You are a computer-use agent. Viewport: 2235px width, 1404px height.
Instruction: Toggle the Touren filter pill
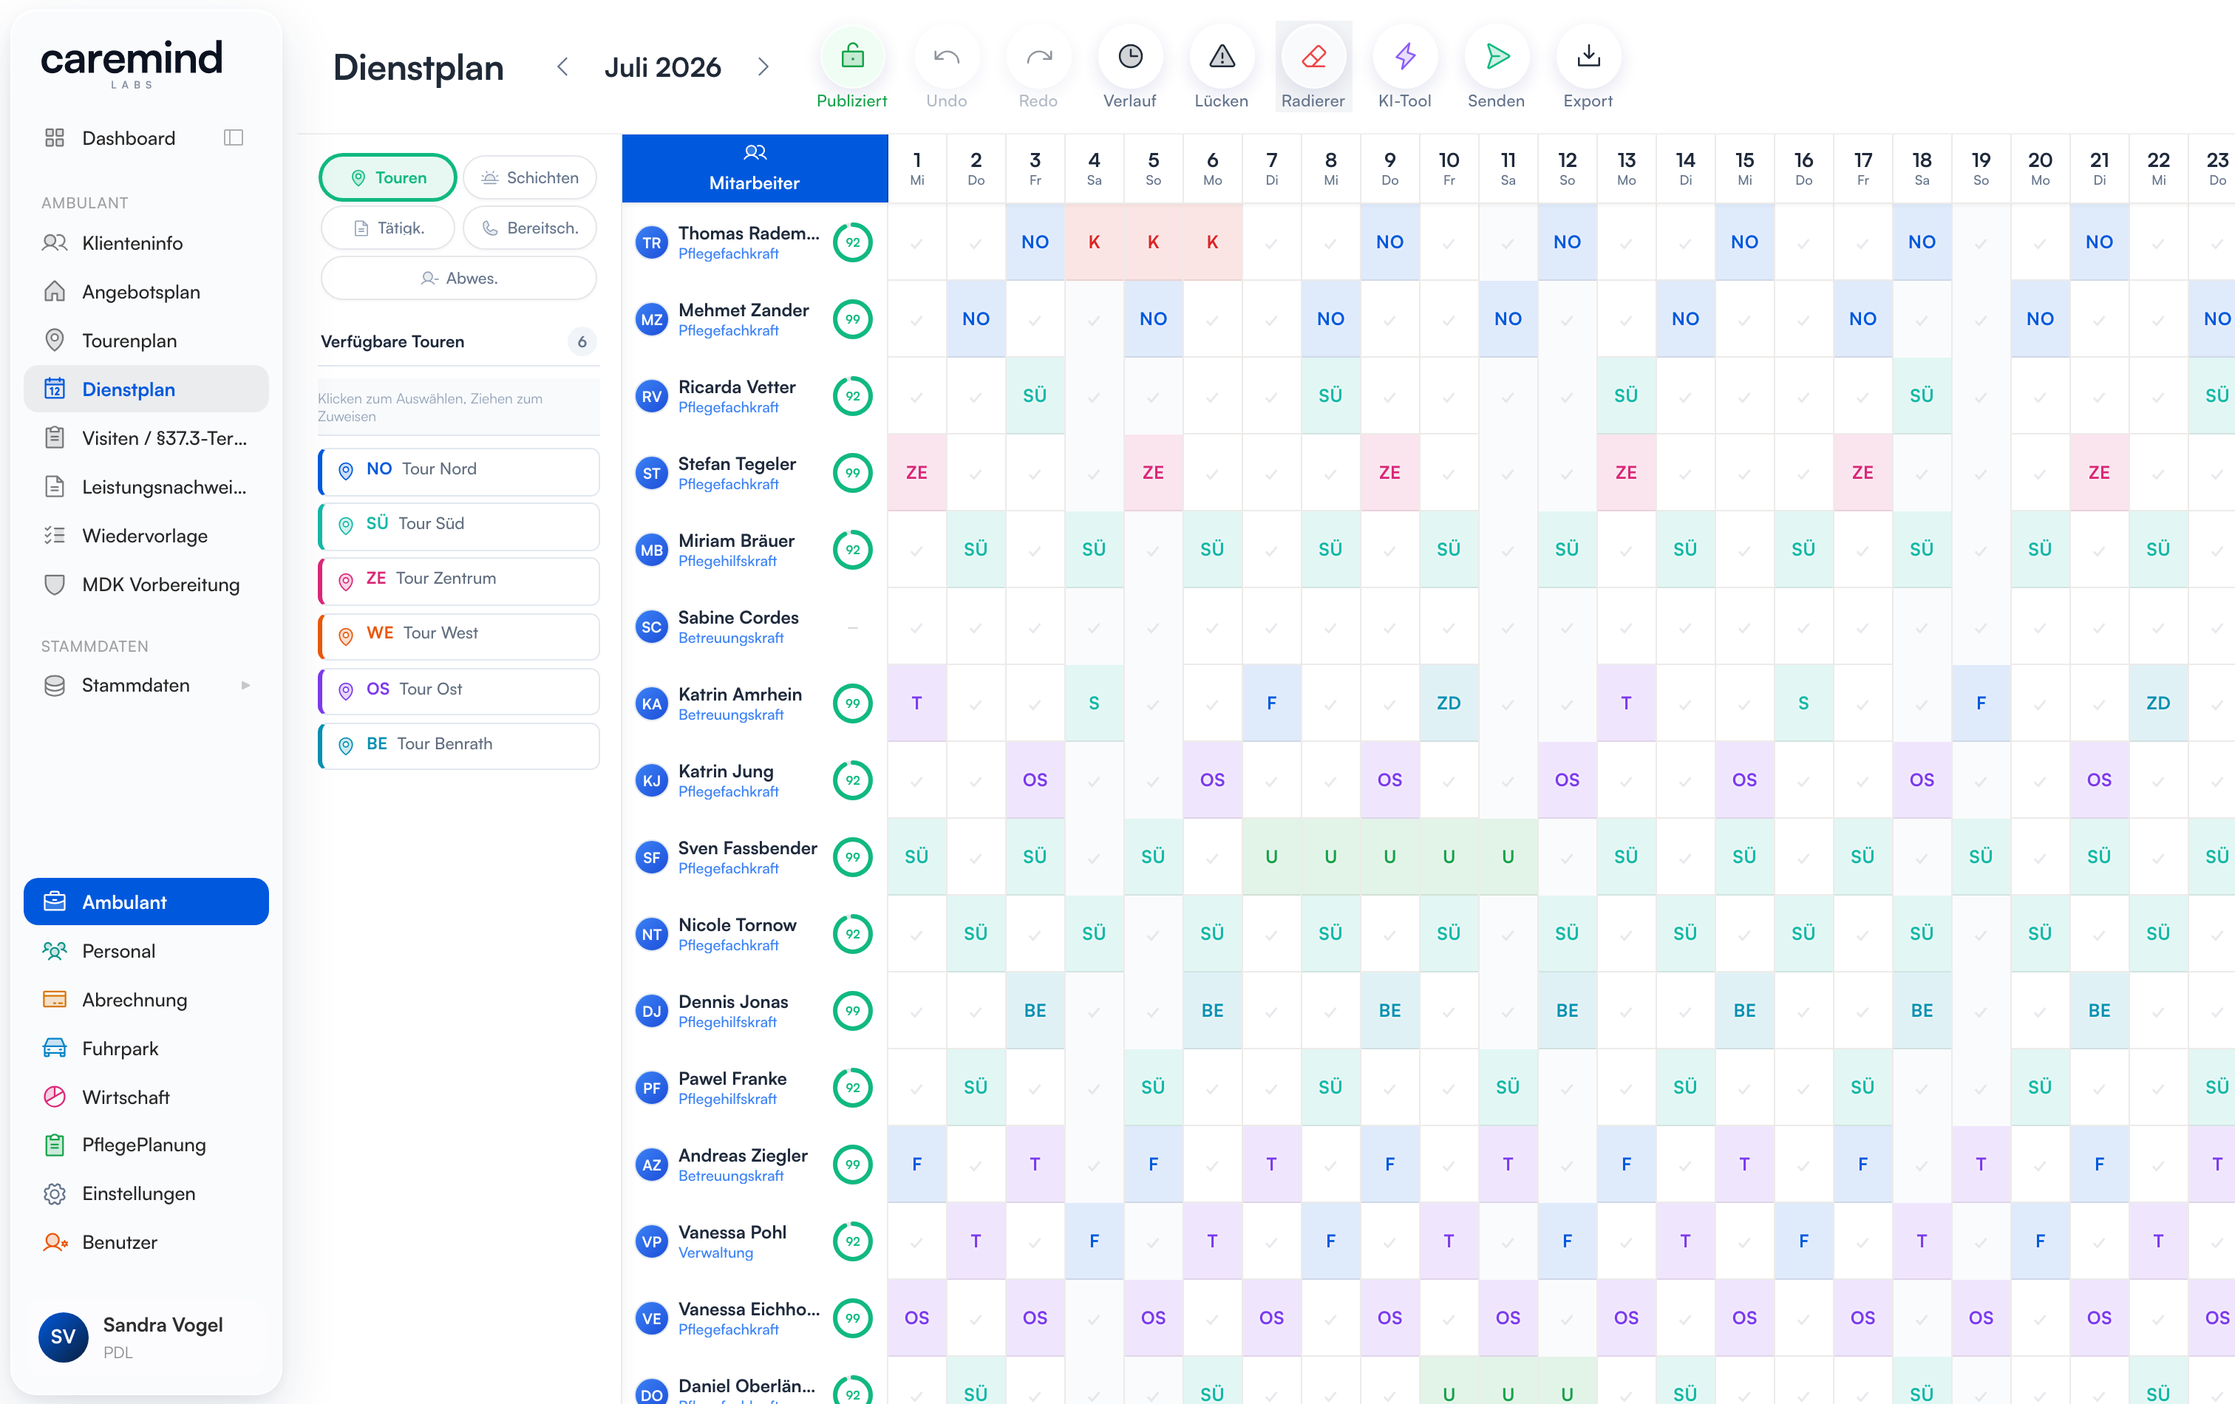coord(388,177)
